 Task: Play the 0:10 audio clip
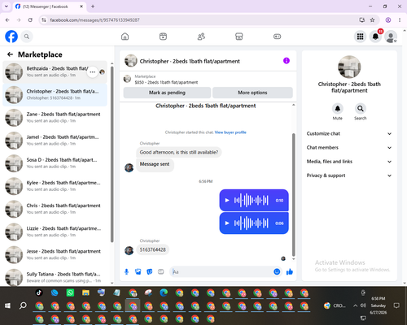click(x=227, y=201)
